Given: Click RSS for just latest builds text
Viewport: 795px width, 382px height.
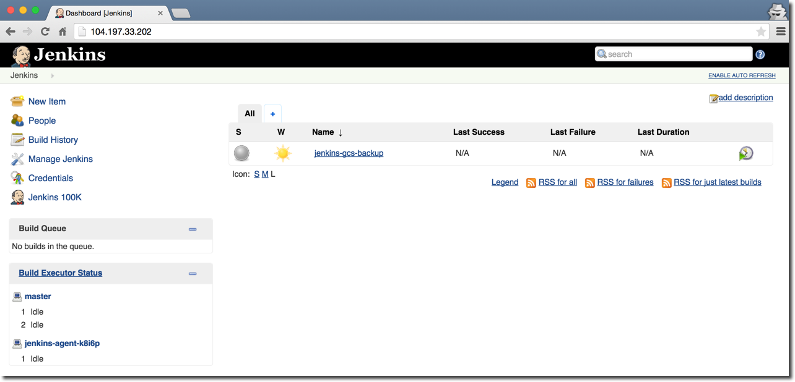Looking at the screenshot, I should (718, 182).
